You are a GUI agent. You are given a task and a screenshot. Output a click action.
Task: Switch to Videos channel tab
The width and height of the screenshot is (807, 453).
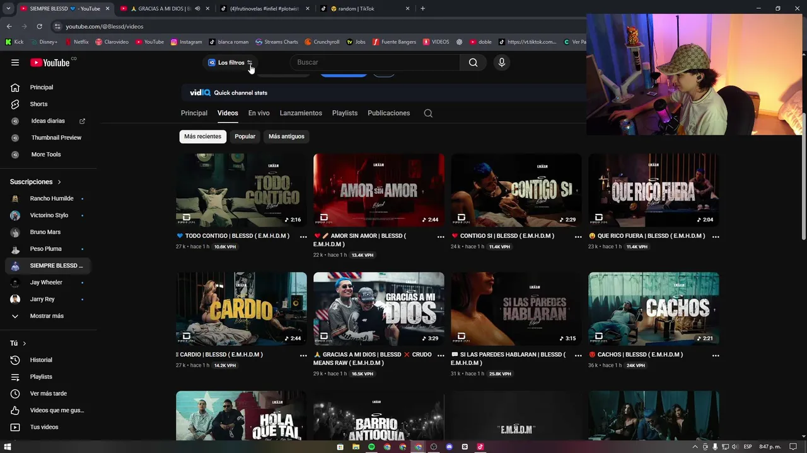(x=228, y=113)
